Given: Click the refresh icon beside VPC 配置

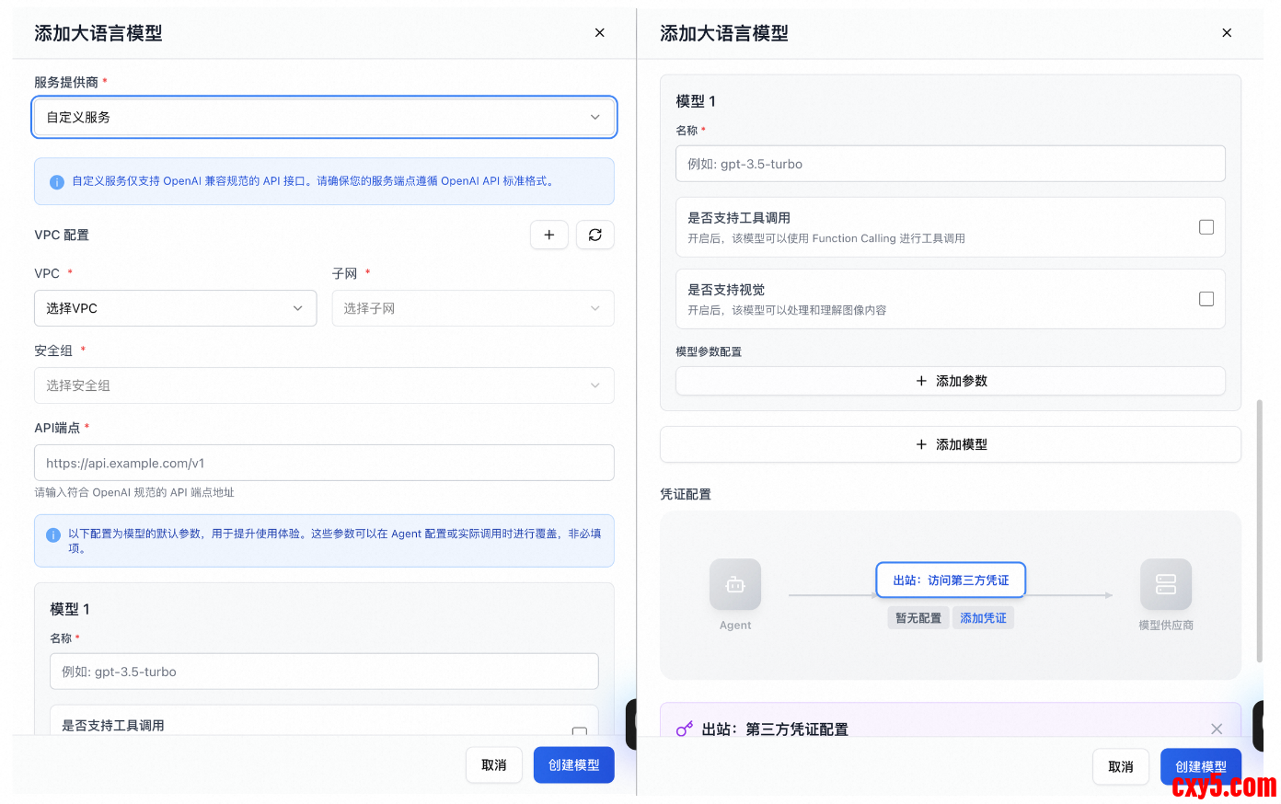Looking at the screenshot, I should coord(594,235).
